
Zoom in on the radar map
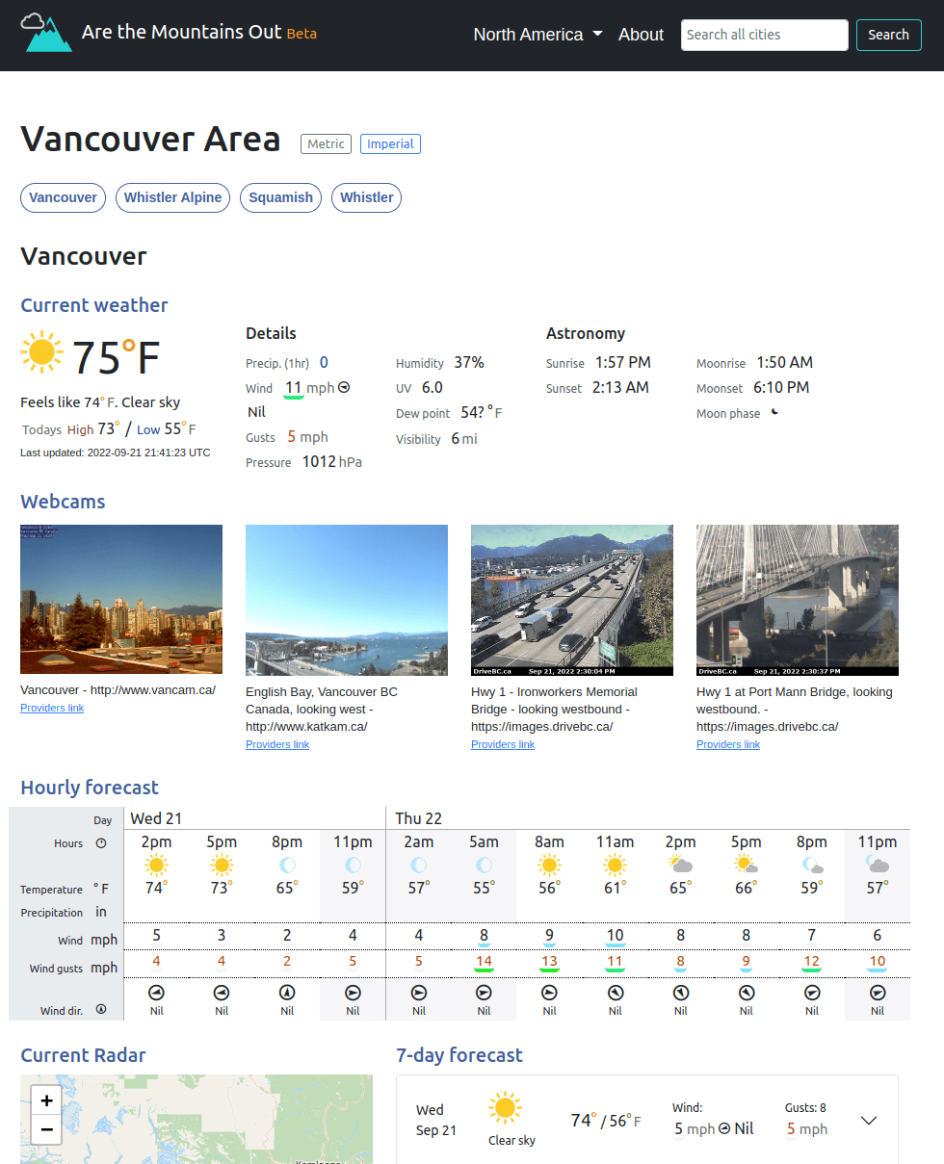pyautogui.click(x=46, y=1099)
